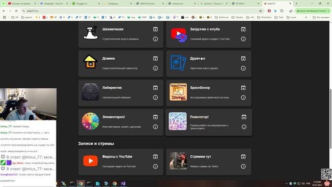Expand the Motivation bookmarks folder
The width and height of the screenshot is (332, 187).
pyautogui.click(x=264, y=17)
